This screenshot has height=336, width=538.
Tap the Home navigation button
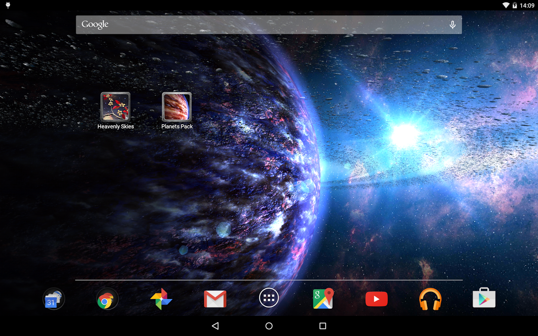[x=269, y=326]
